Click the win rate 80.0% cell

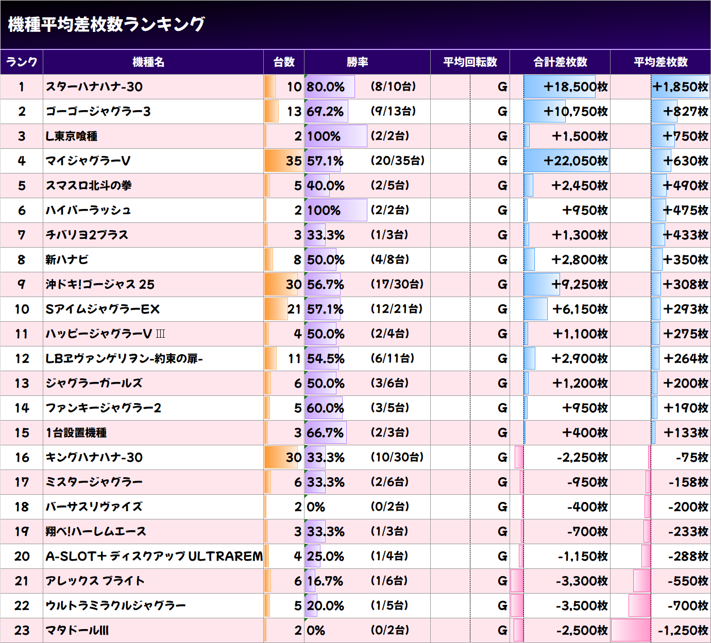326,87
